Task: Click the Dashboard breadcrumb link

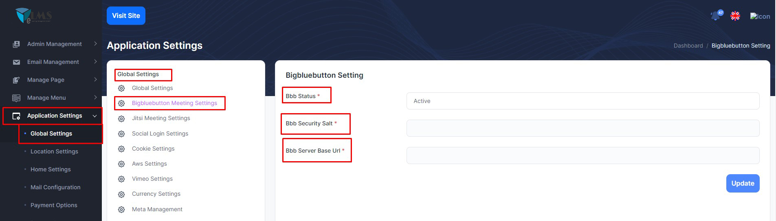Action: click(688, 46)
